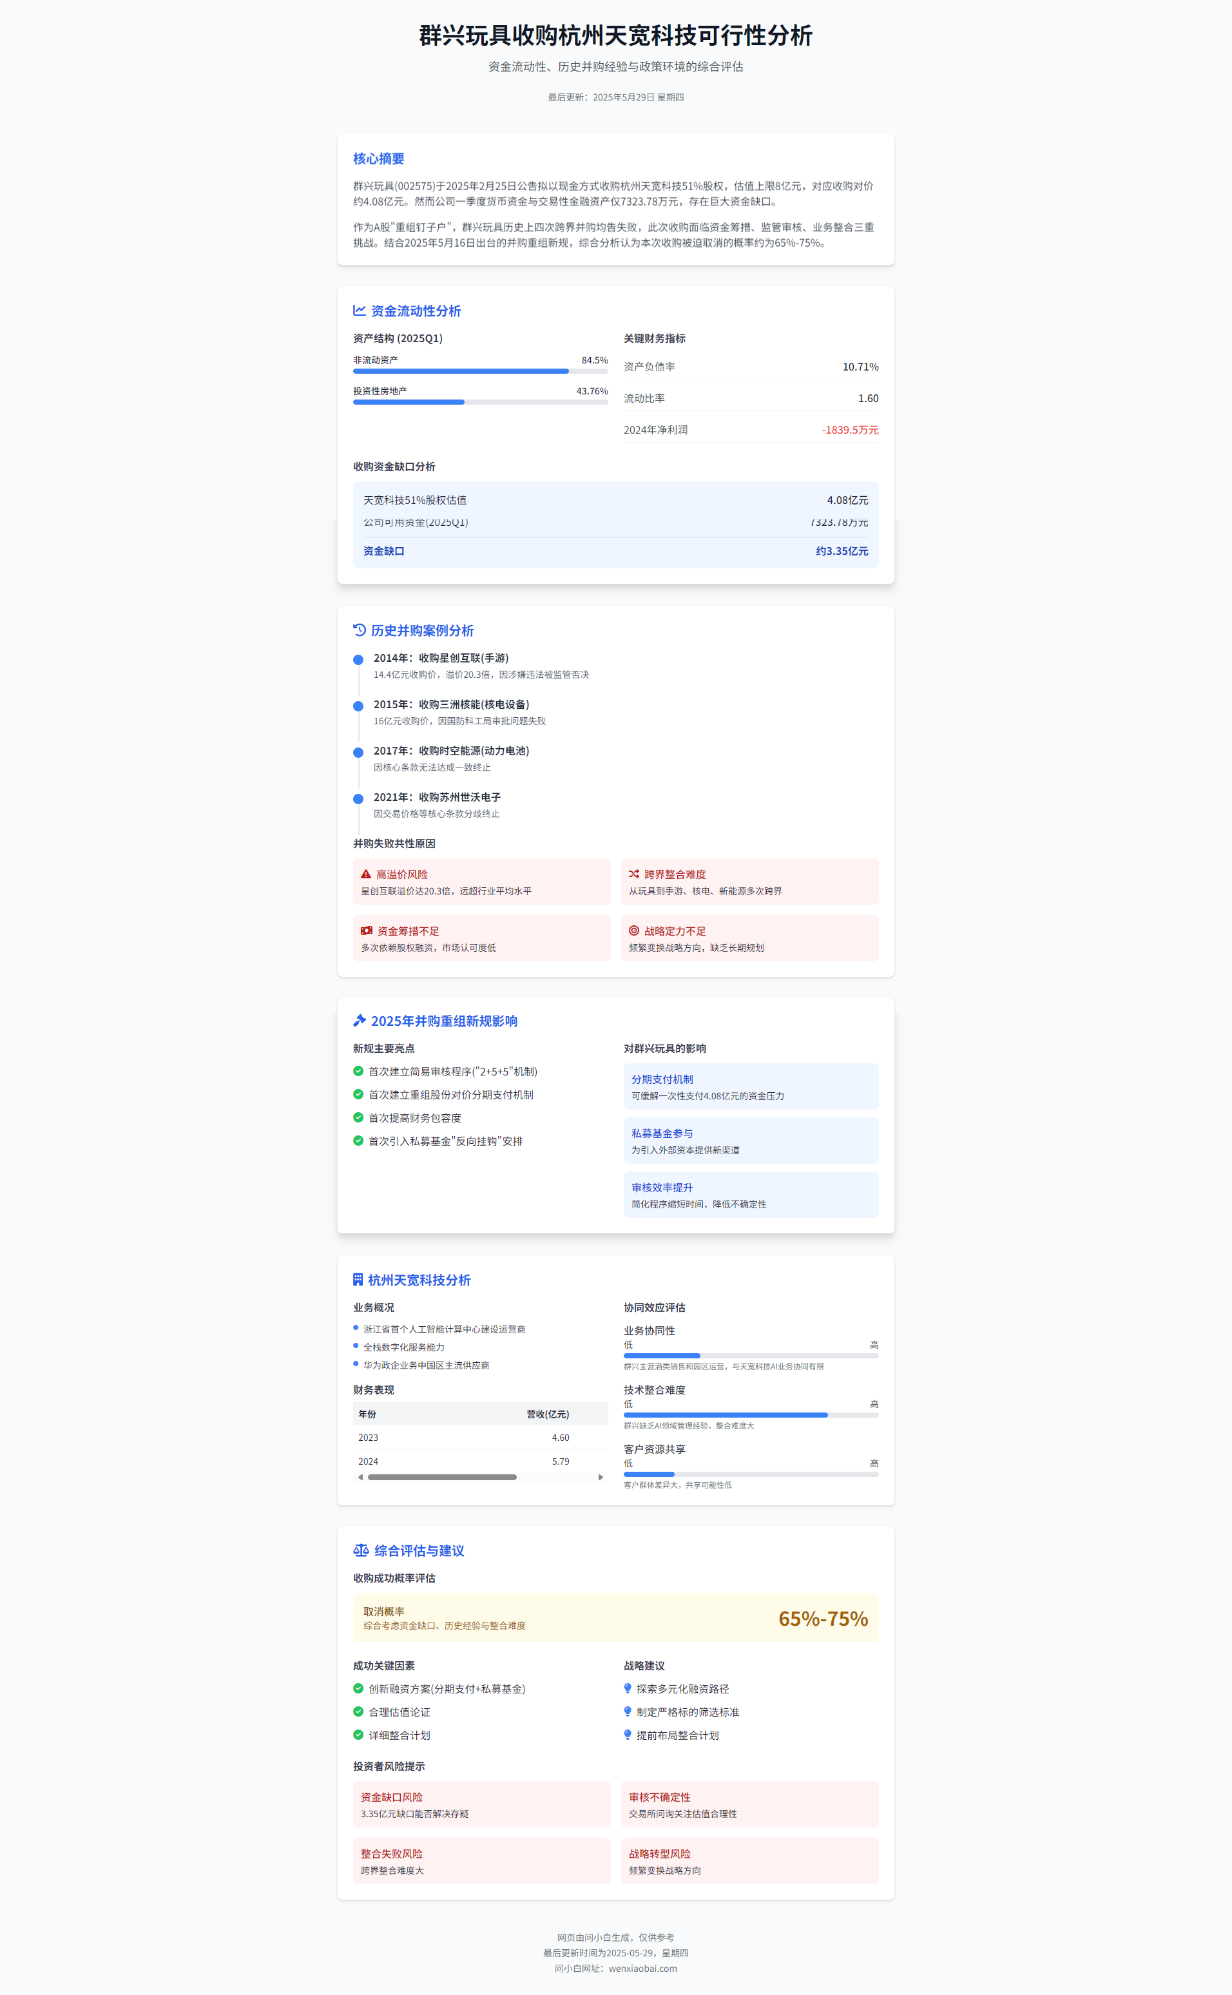Click the 整合失败风险 risk card
This screenshot has height=1995, width=1232.
click(481, 1860)
